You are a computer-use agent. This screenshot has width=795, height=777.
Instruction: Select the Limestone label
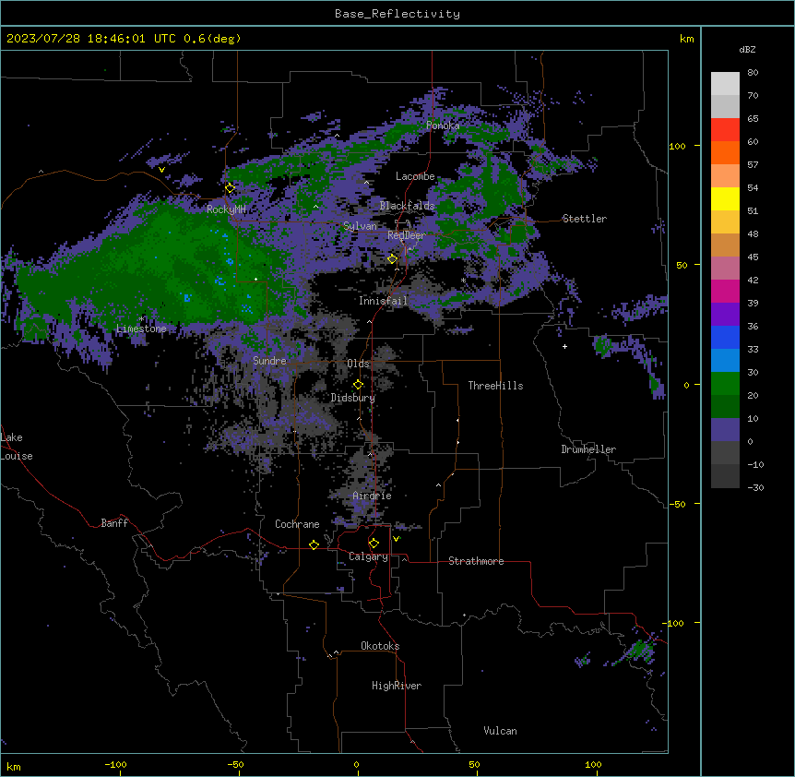141,329
